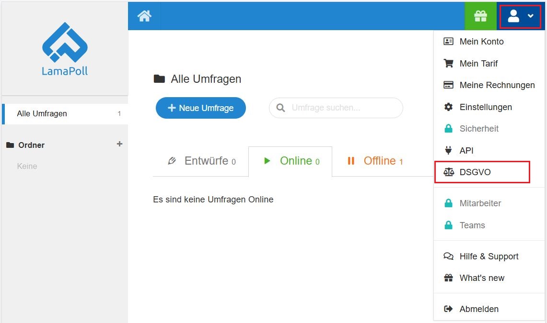The height and width of the screenshot is (323, 547).
Task: Click the home icon in top bar
Action: coord(144,16)
